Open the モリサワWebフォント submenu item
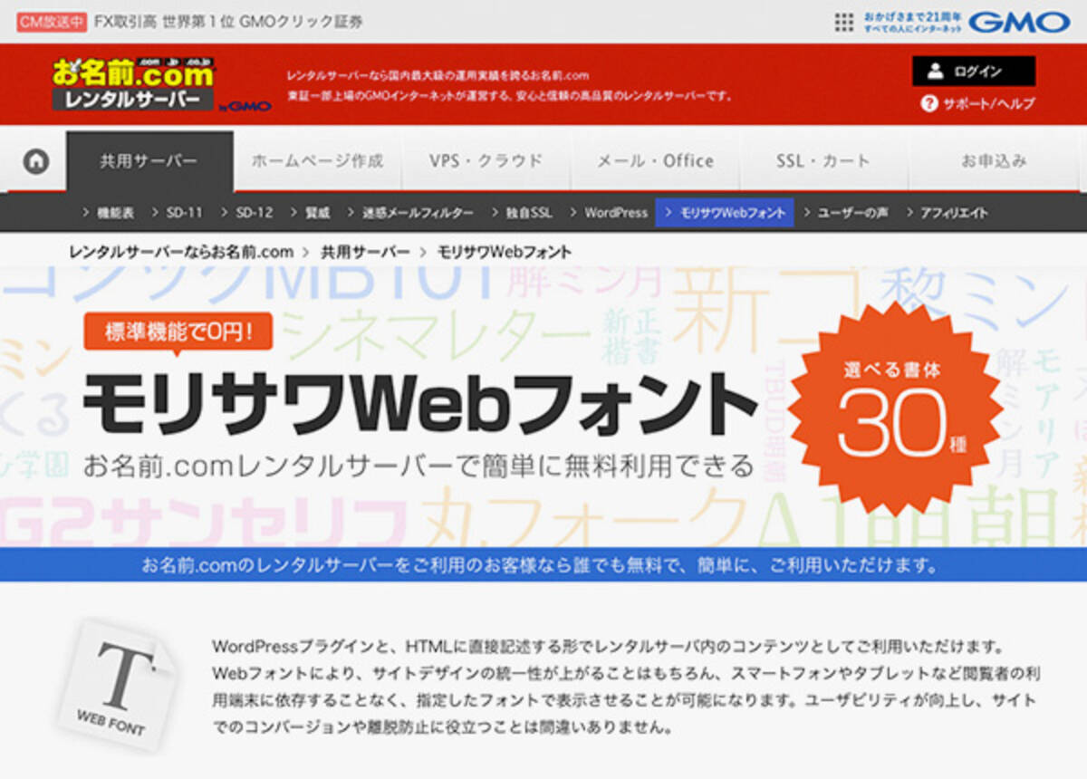This screenshot has width=1087, height=779. pyautogui.click(x=725, y=214)
